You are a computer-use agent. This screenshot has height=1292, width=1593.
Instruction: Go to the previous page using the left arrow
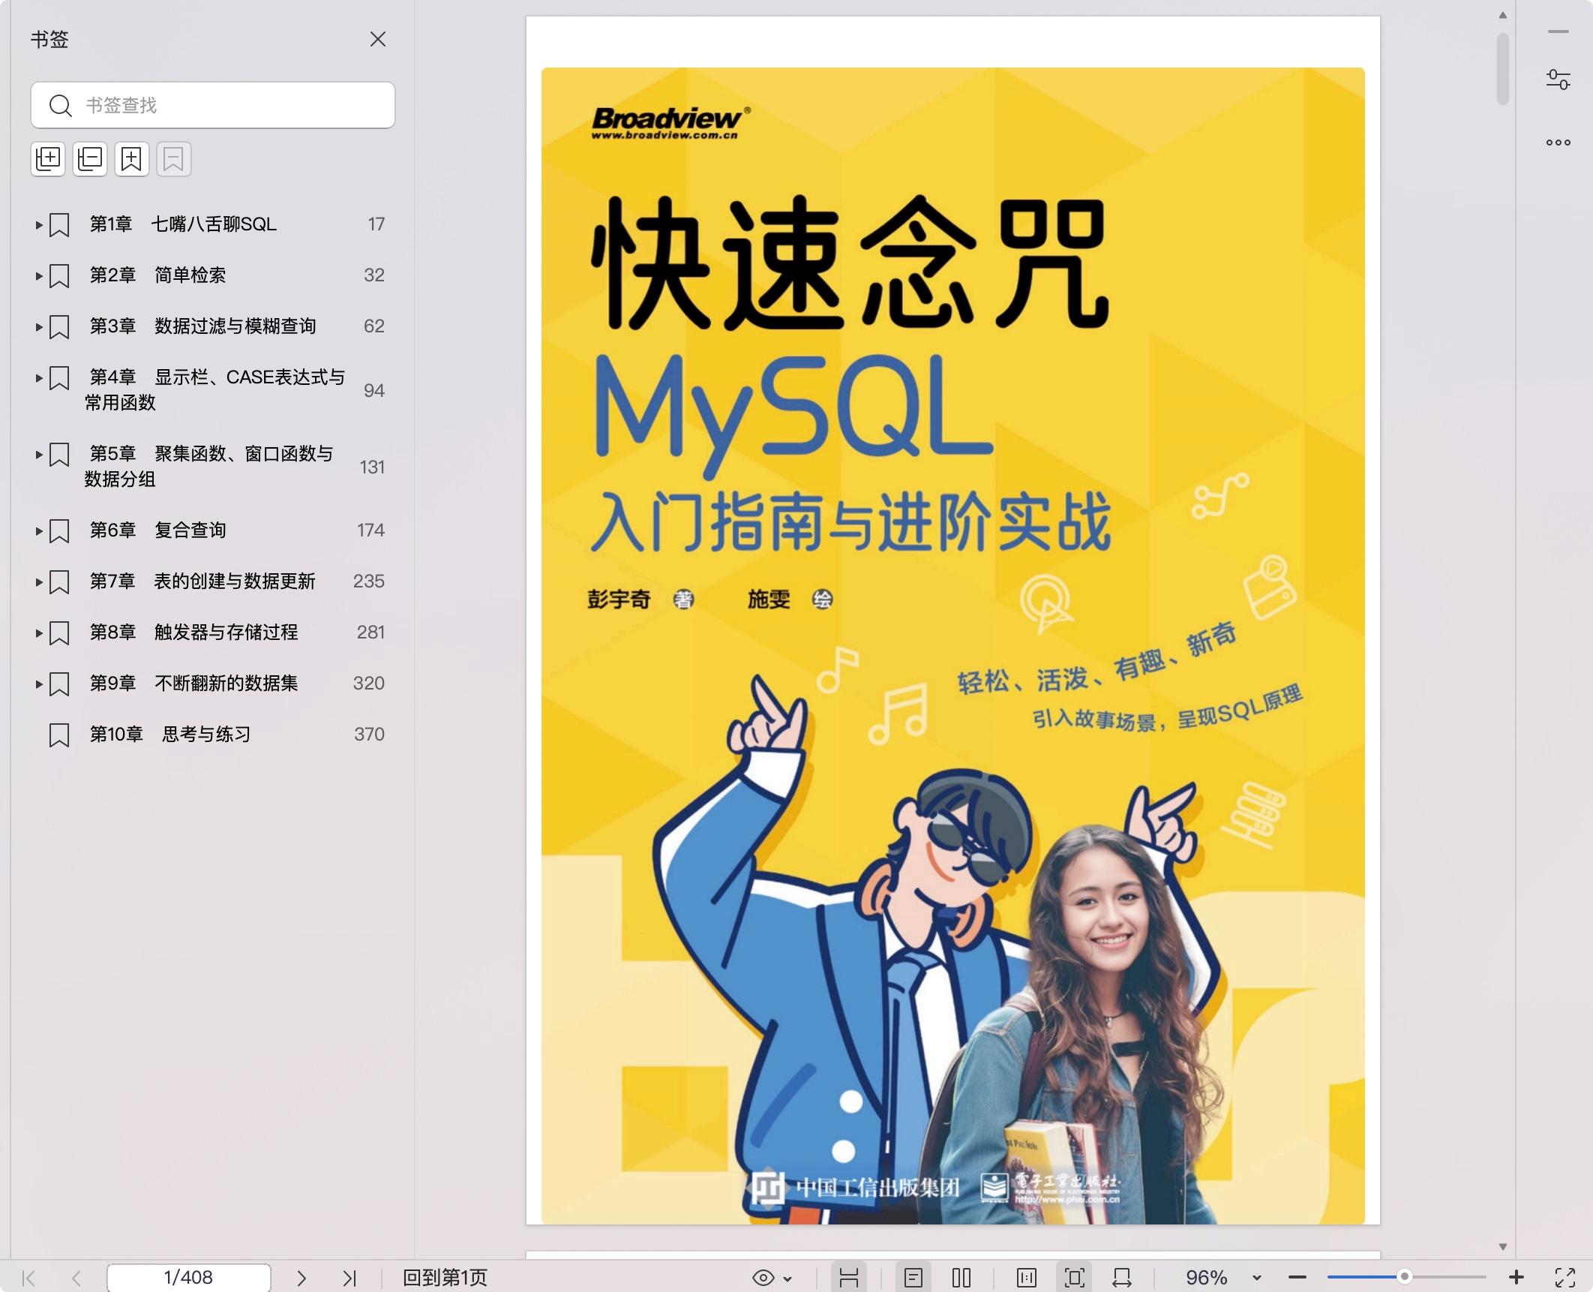tap(76, 1278)
